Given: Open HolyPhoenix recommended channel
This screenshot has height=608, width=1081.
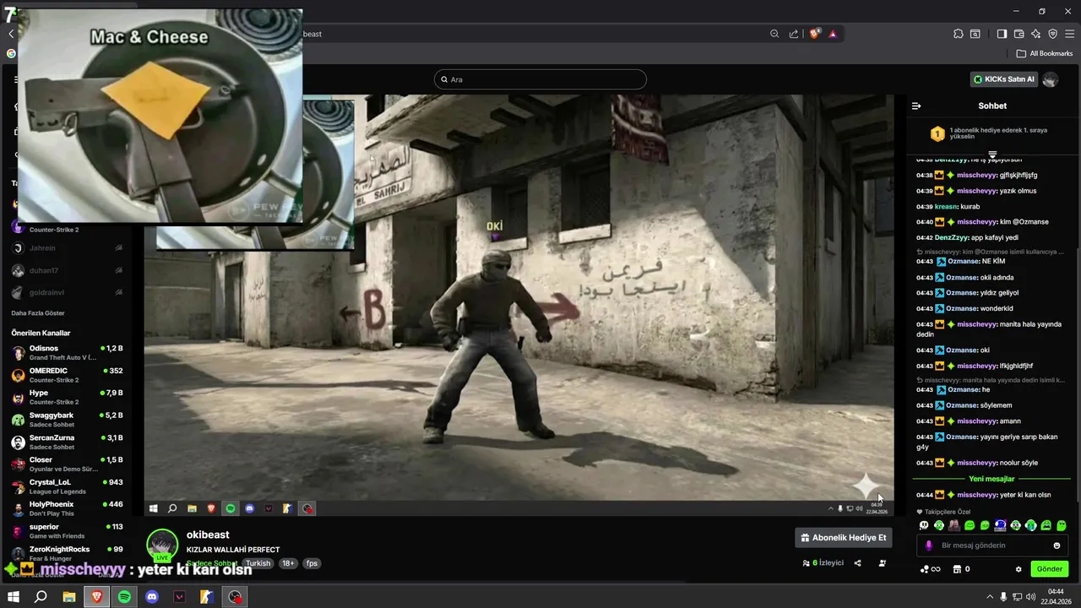Looking at the screenshot, I should point(68,508).
